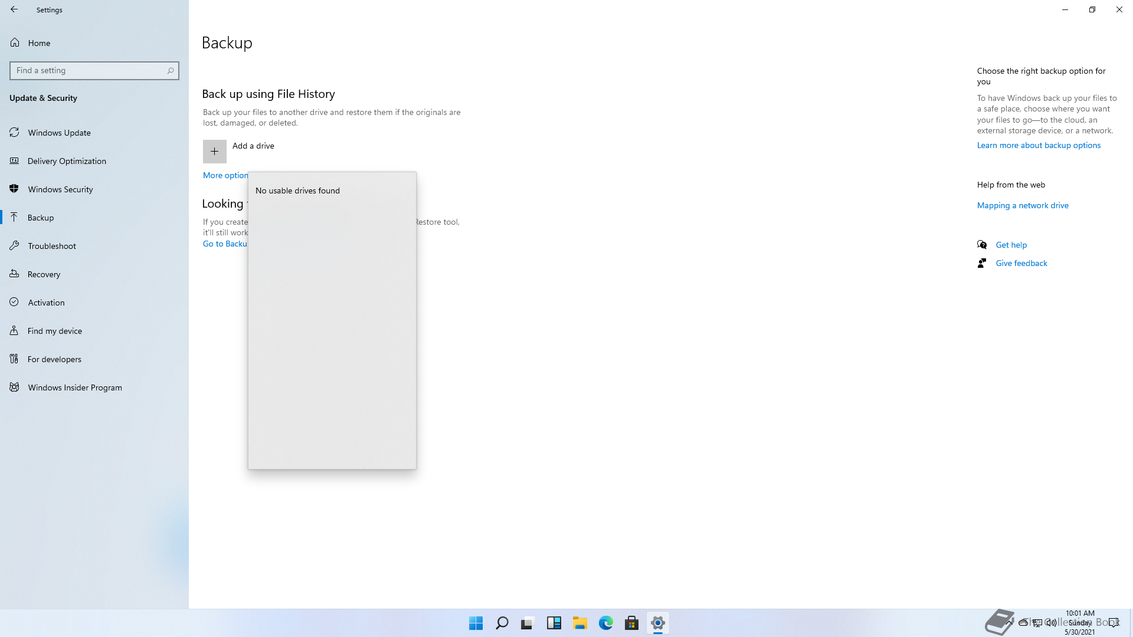Open the taskbar clock and date
Image resolution: width=1133 pixels, height=637 pixels.
(1080, 623)
